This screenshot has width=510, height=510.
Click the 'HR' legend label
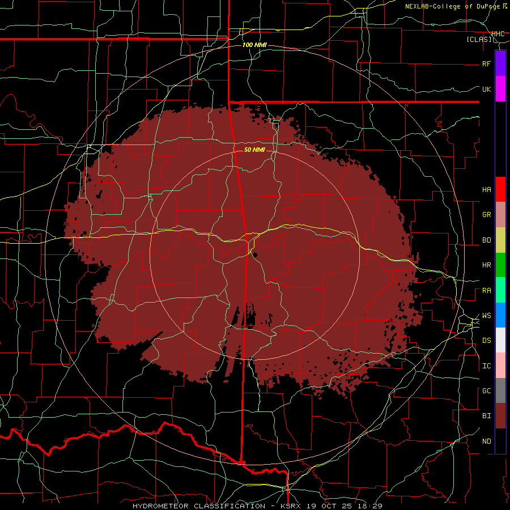(487, 265)
